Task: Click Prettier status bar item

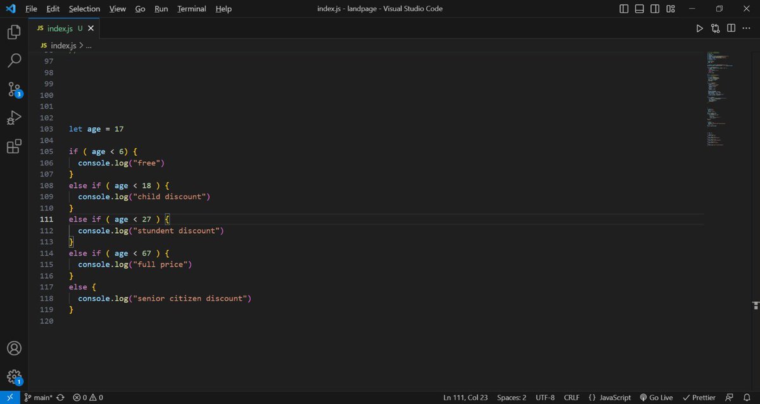Action: [x=699, y=398]
